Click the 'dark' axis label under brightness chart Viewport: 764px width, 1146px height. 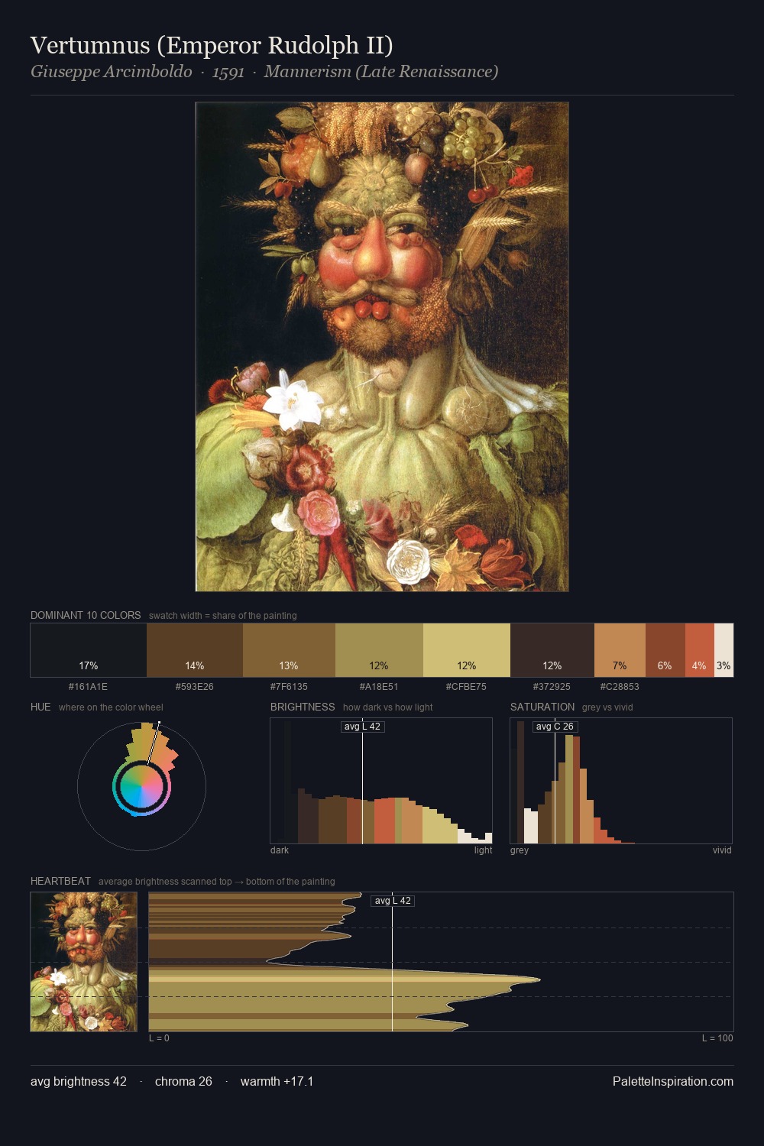click(x=280, y=850)
